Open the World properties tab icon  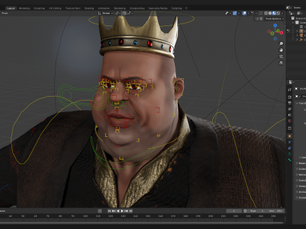pos(289,121)
